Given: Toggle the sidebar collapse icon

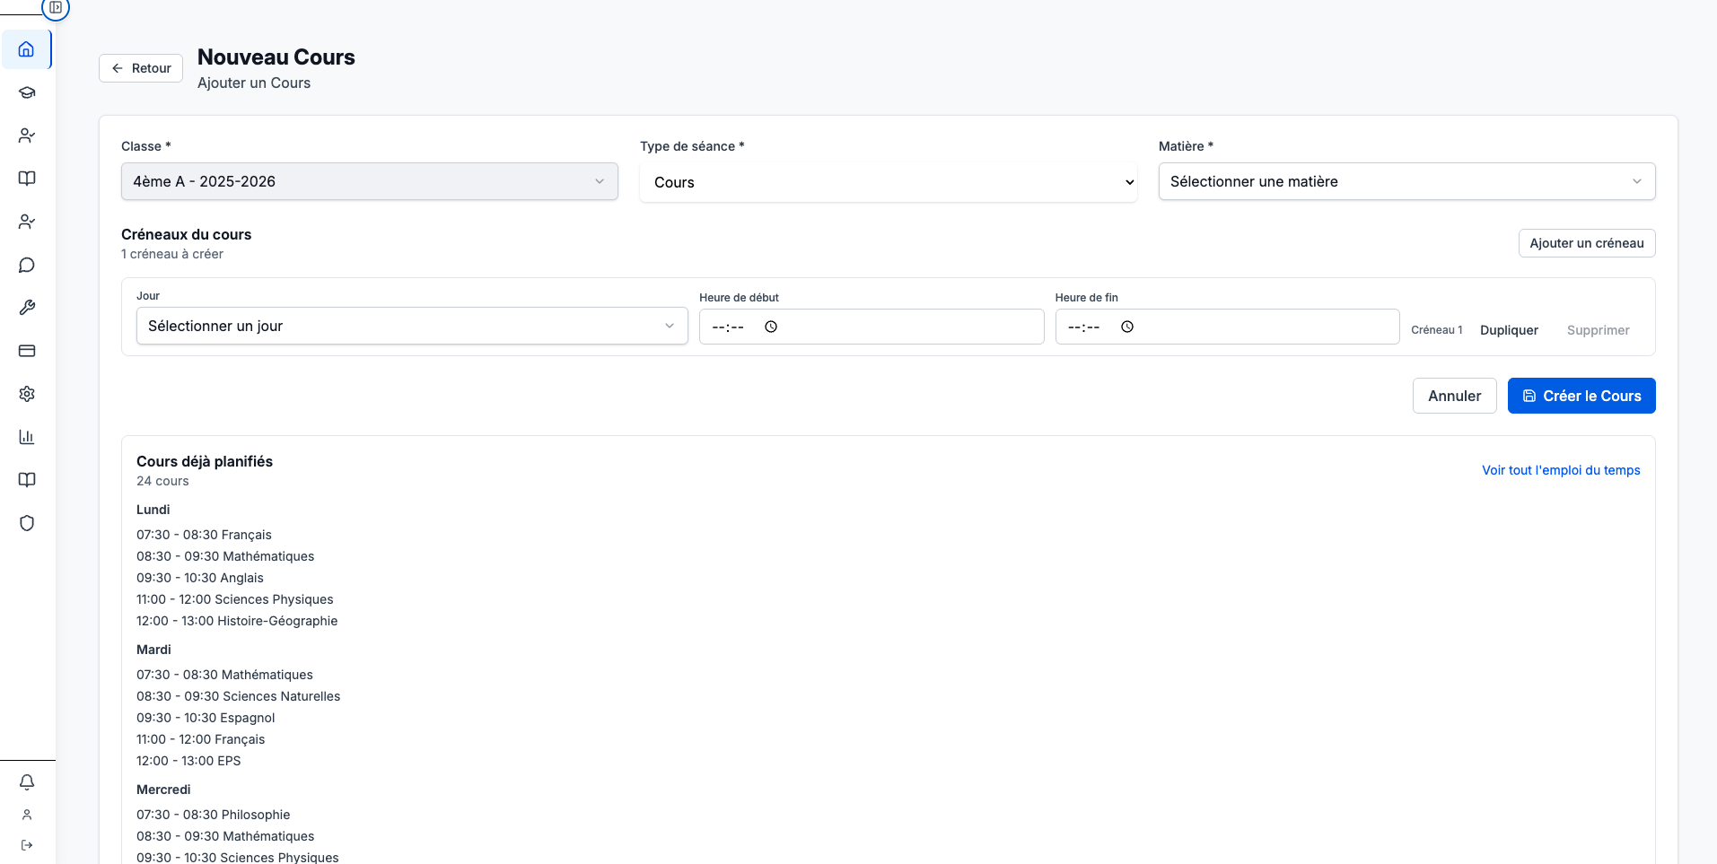Looking at the screenshot, I should (56, 7).
